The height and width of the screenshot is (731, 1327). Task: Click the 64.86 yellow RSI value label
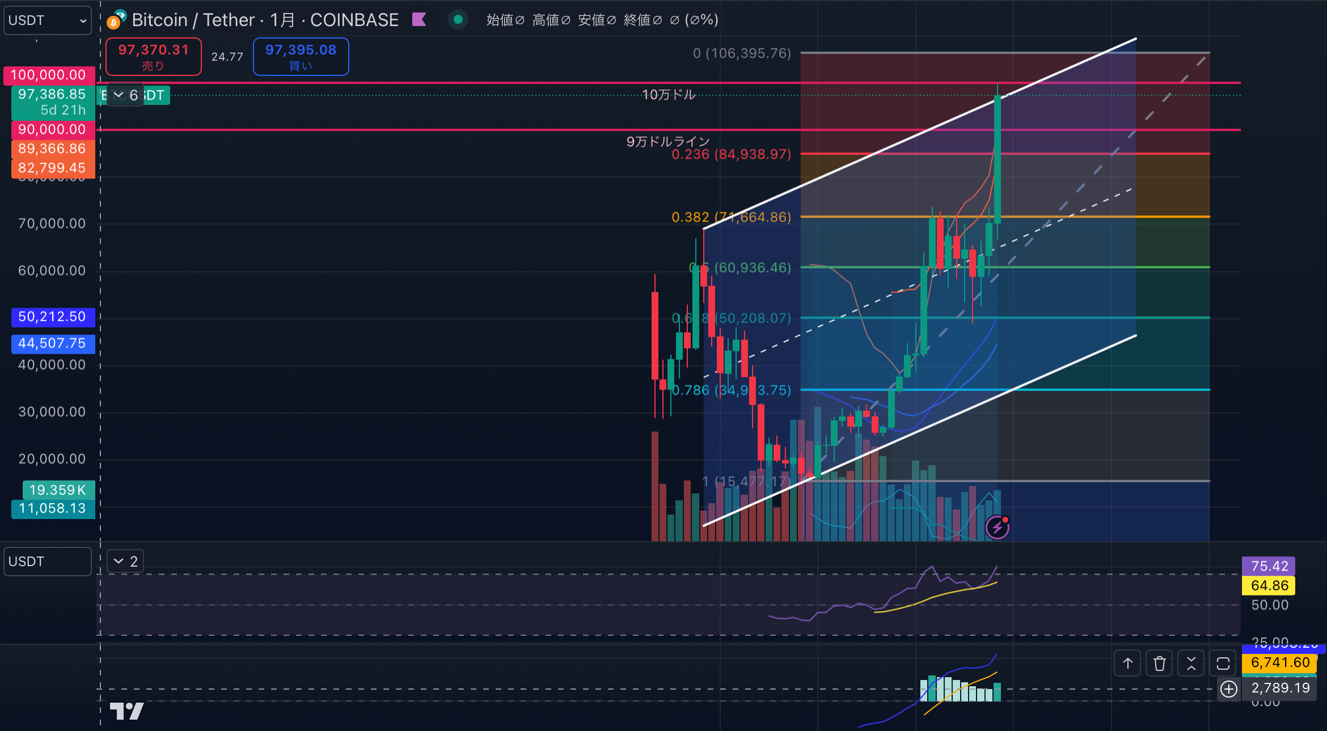tap(1269, 585)
